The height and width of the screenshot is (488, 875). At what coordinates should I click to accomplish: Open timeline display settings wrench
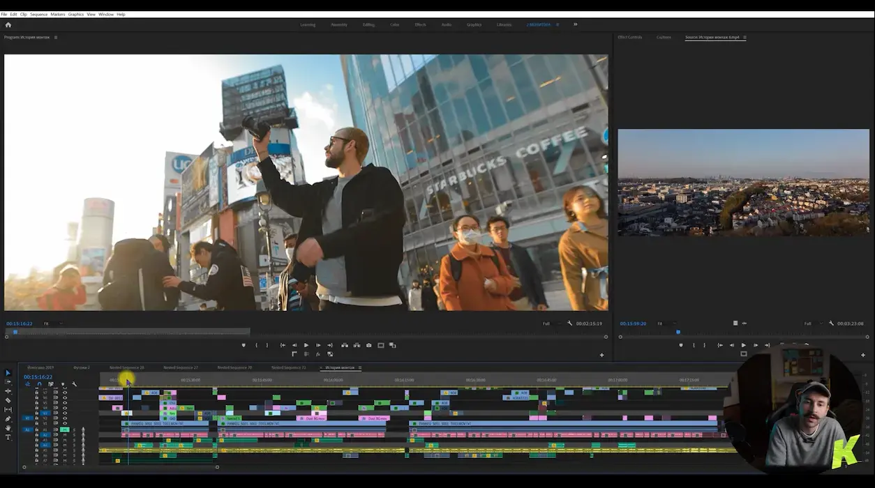[74, 384]
